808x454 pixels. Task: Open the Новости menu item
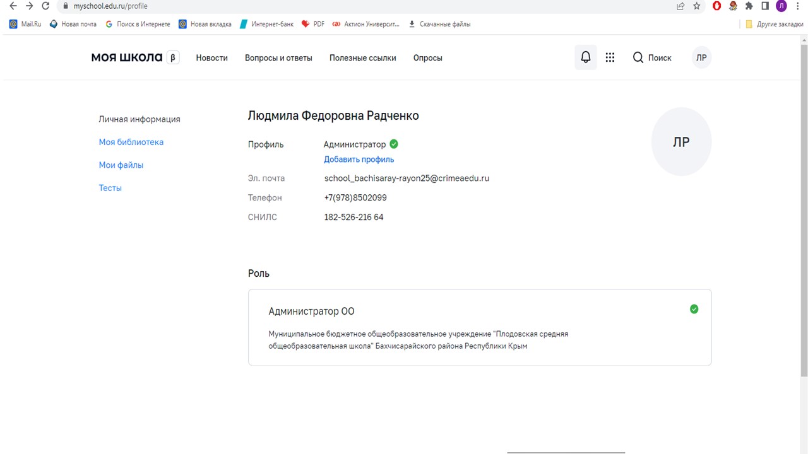click(211, 58)
